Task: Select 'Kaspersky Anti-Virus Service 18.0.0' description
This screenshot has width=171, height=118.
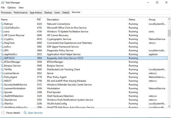Action: [x=65, y=58]
